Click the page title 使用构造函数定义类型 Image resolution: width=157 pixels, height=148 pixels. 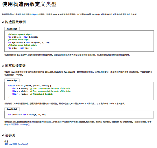29,4
